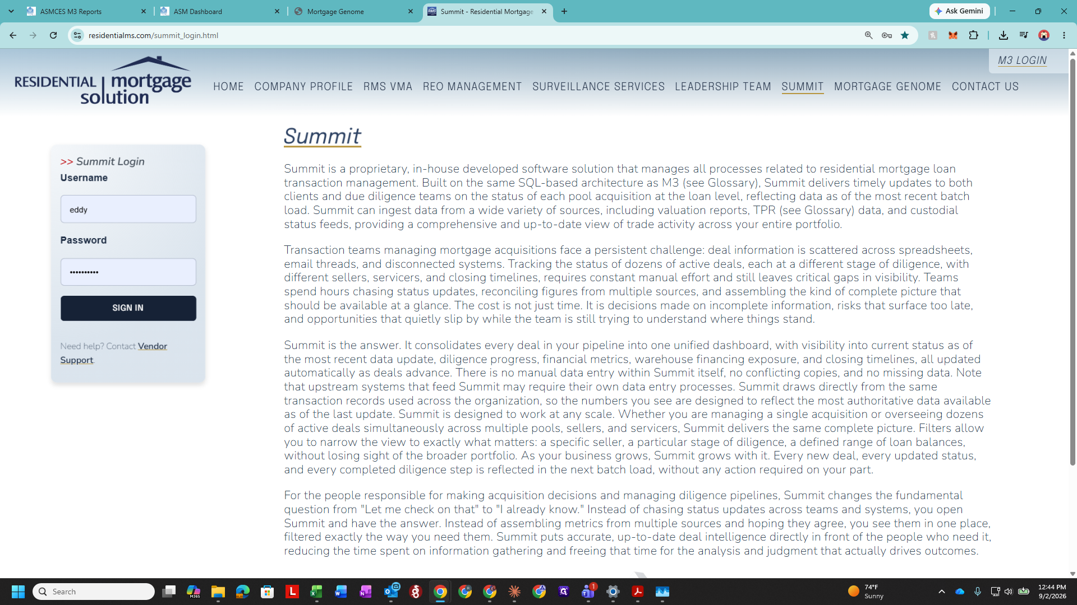The image size is (1077, 605).
Task: Open the Chrome profile avatar
Action: click(x=1044, y=35)
